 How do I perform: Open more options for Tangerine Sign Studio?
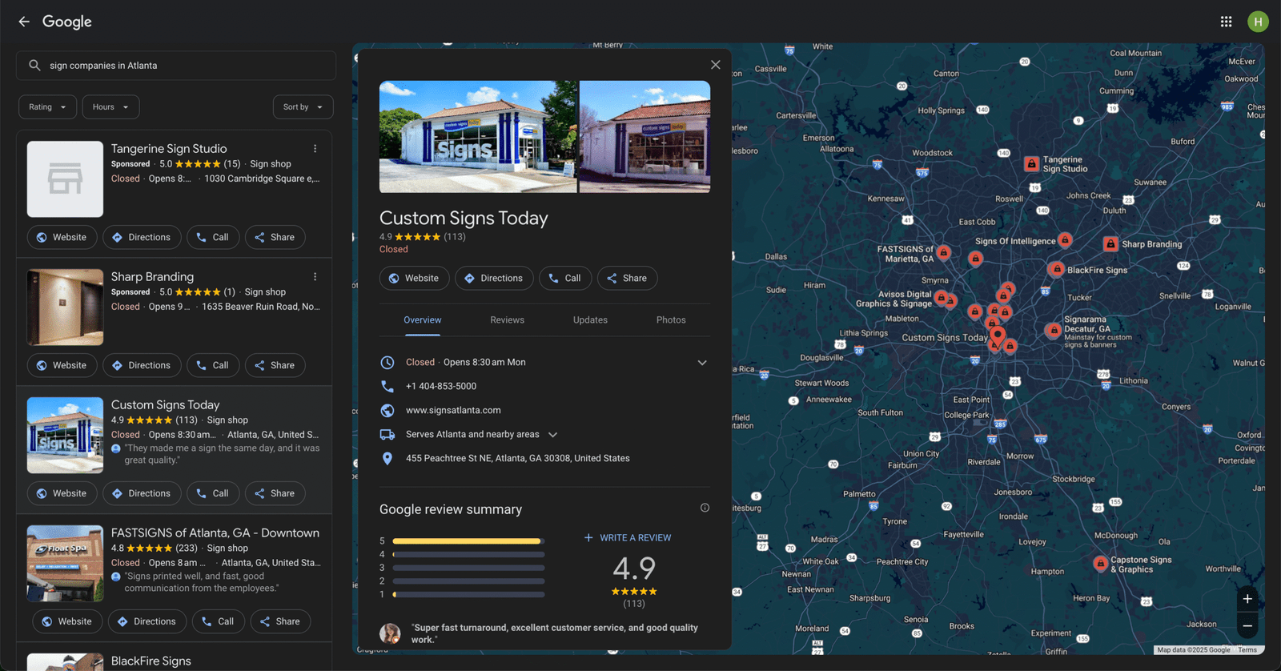[315, 149]
